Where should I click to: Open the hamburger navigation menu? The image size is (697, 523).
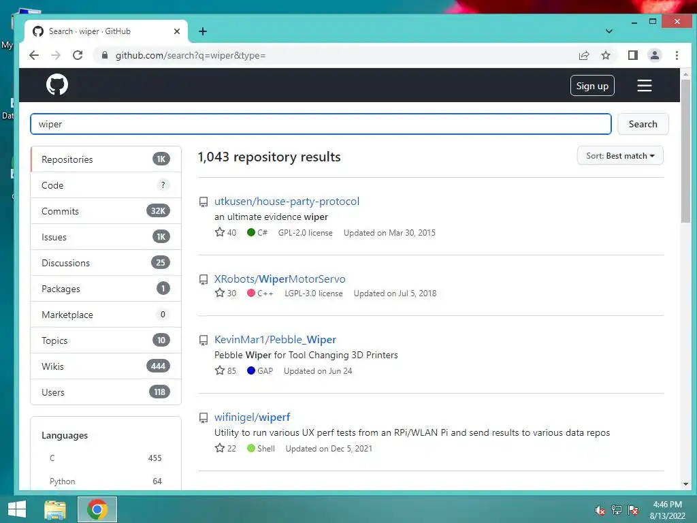pyautogui.click(x=644, y=85)
